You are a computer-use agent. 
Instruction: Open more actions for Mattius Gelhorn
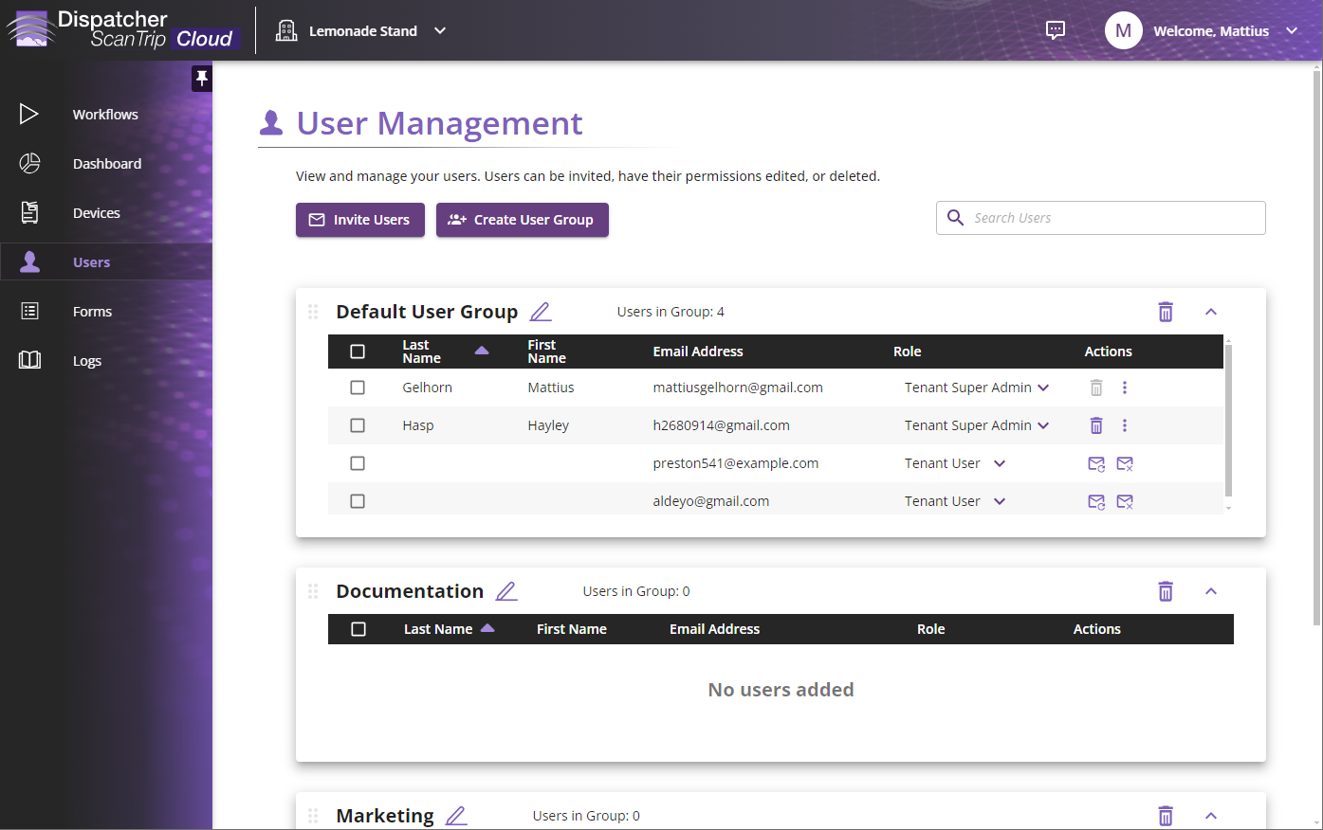coord(1125,388)
